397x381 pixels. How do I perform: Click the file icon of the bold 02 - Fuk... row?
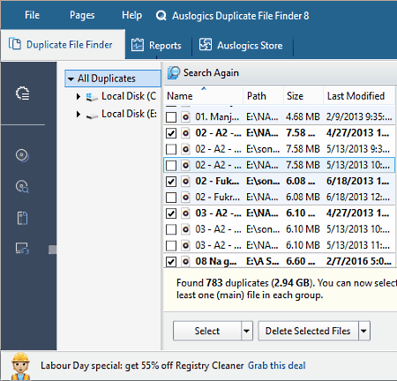[185, 181]
